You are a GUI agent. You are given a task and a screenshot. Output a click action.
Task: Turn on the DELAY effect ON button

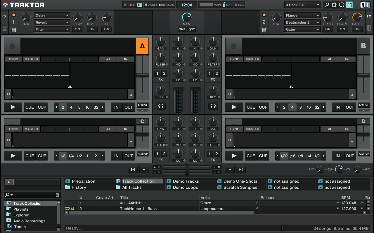coord(77,29)
